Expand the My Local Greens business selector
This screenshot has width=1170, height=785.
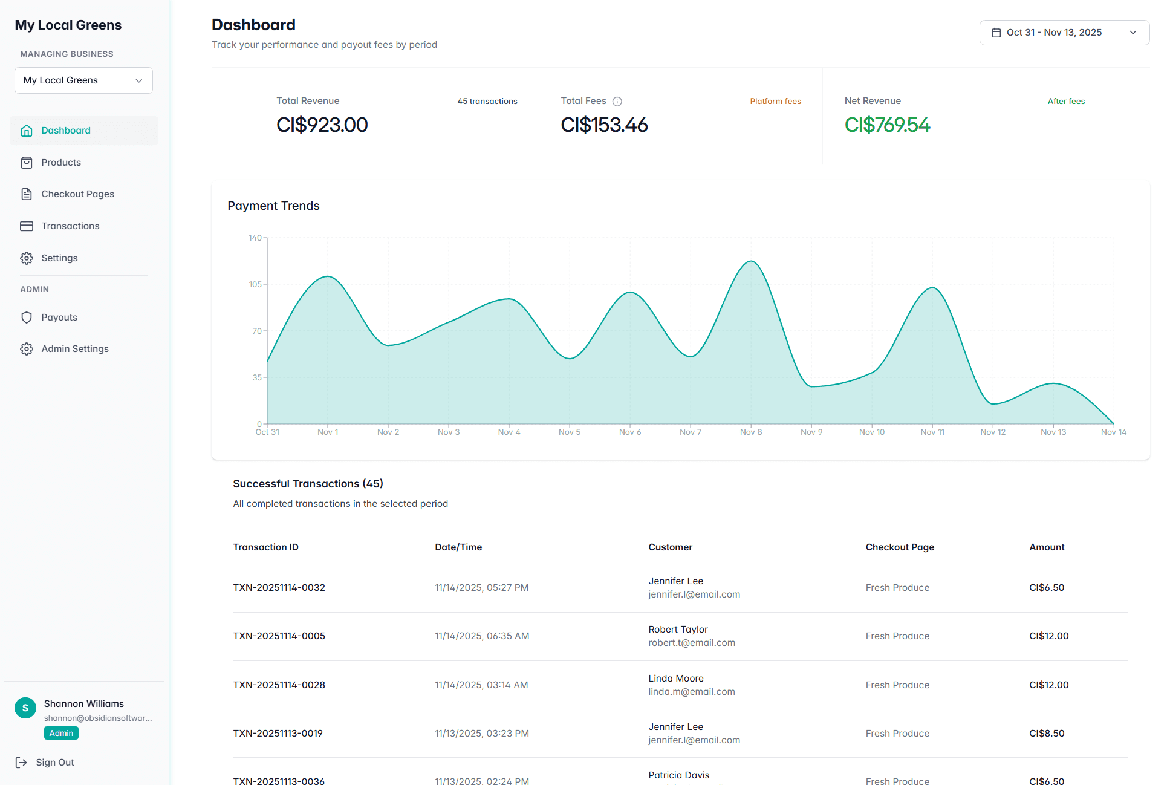point(83,80)
